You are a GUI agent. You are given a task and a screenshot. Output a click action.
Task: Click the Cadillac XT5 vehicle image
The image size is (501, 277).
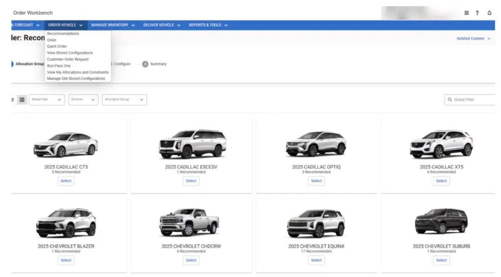tap(442, 144)
